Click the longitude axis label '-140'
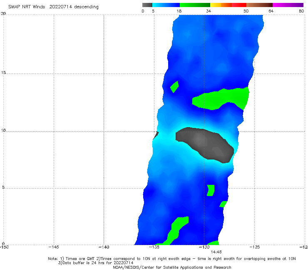Viewport: 308px width, 270px height. [x=104, y=247]
